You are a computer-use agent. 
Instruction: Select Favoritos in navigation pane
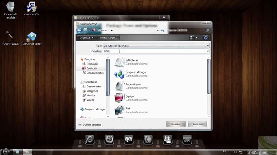point(90,59)
